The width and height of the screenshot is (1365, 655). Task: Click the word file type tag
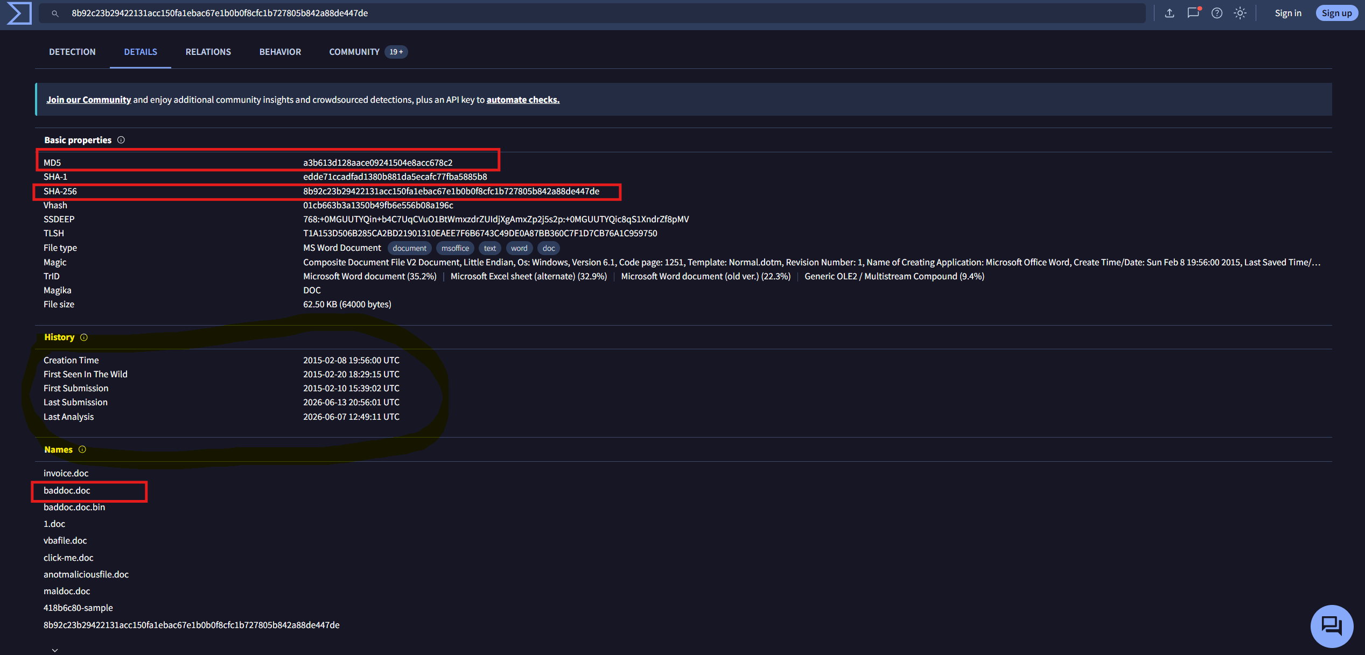click(519, 248)
